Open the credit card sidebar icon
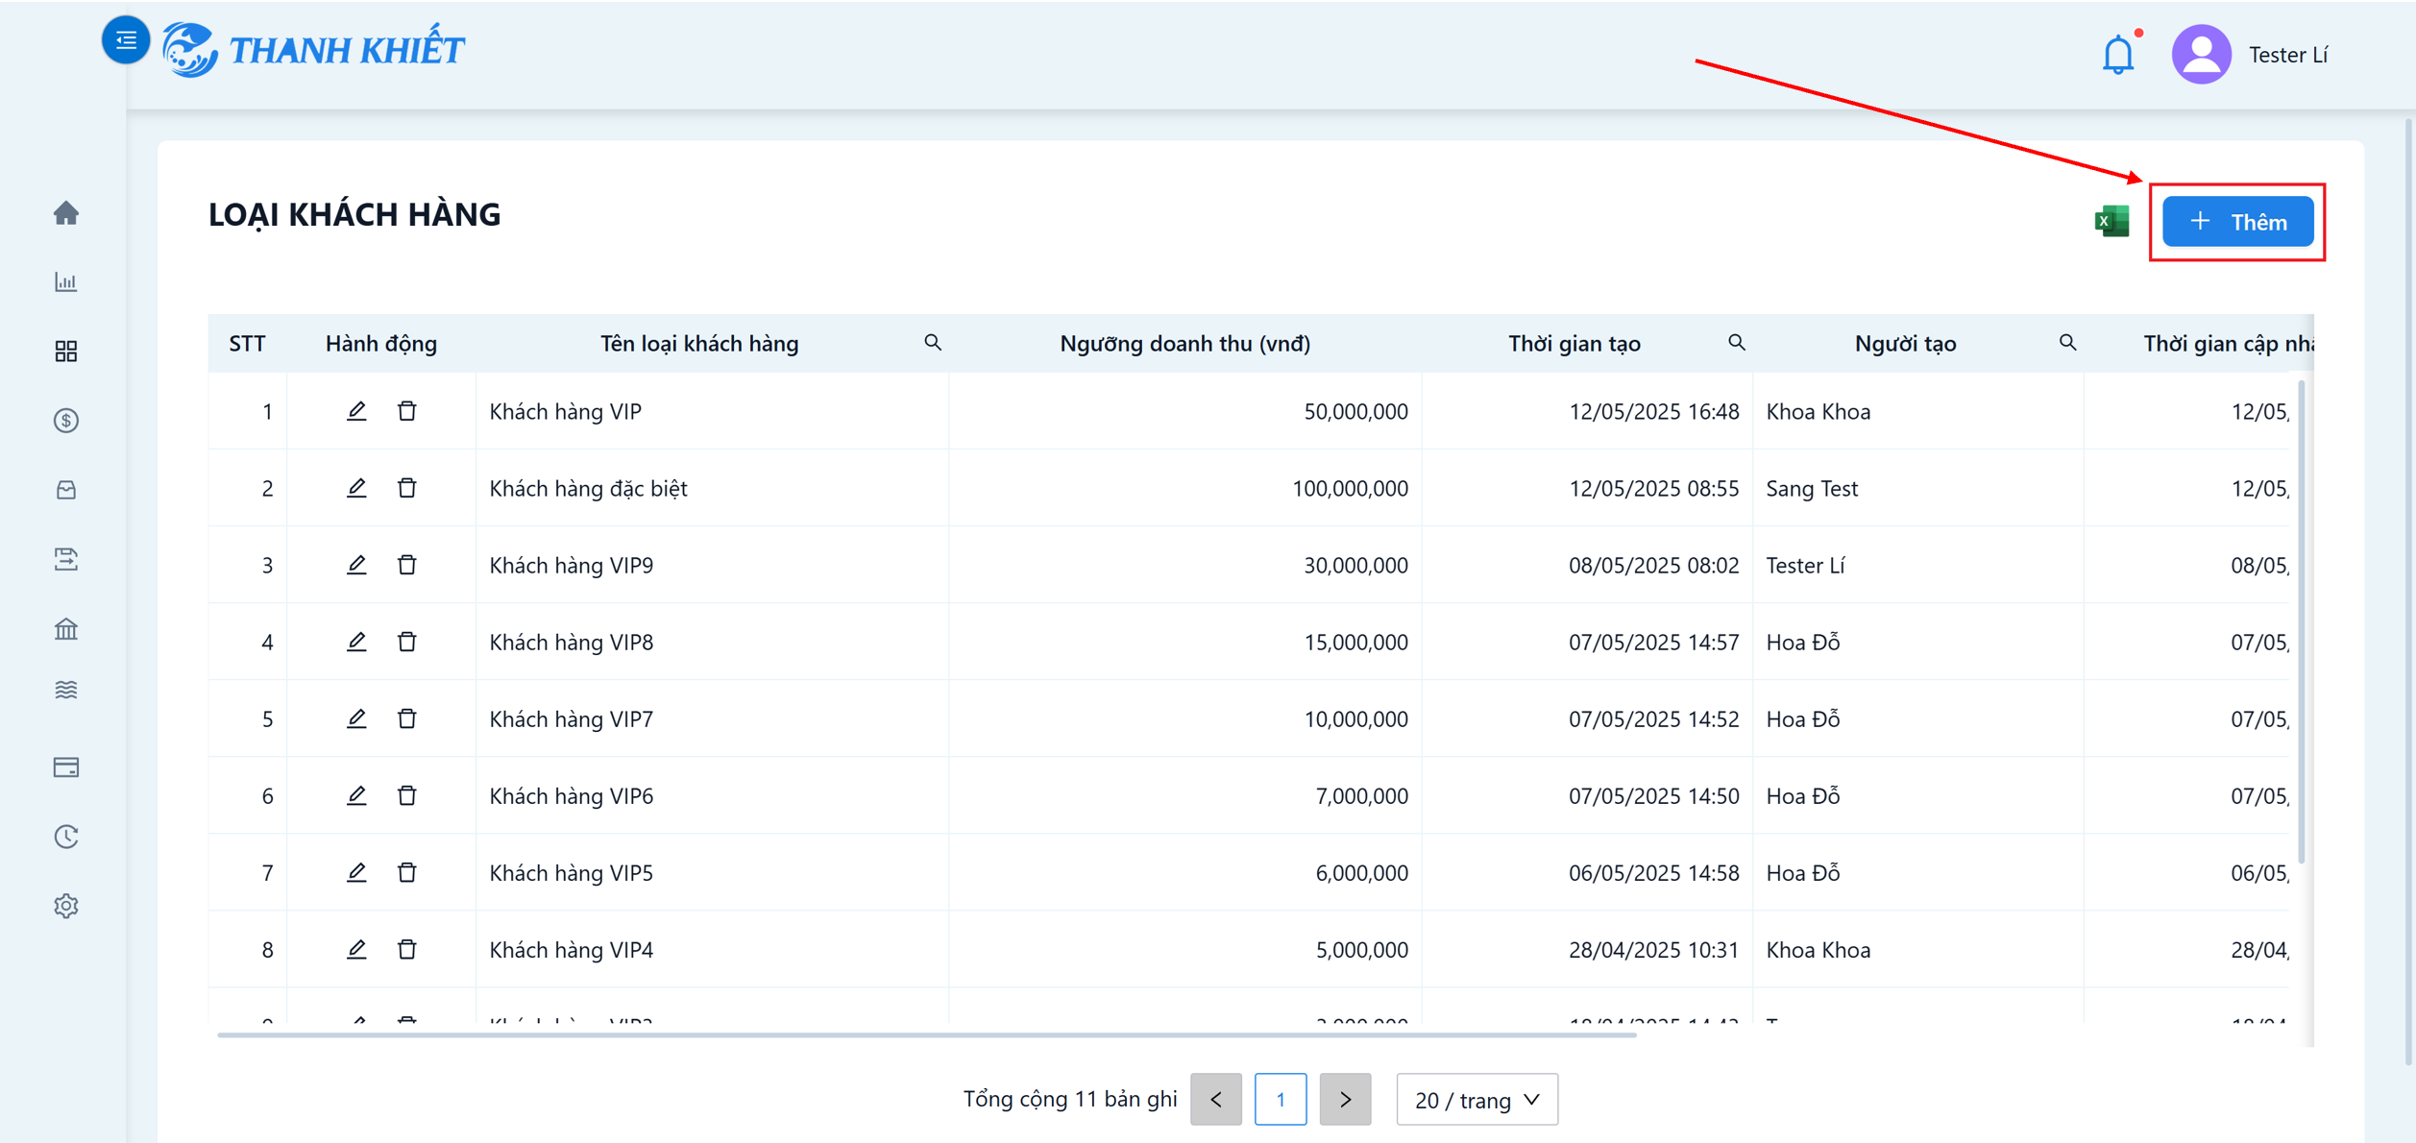The width and height of the screenshot is (2416, 1143). [x=66, y=767]
